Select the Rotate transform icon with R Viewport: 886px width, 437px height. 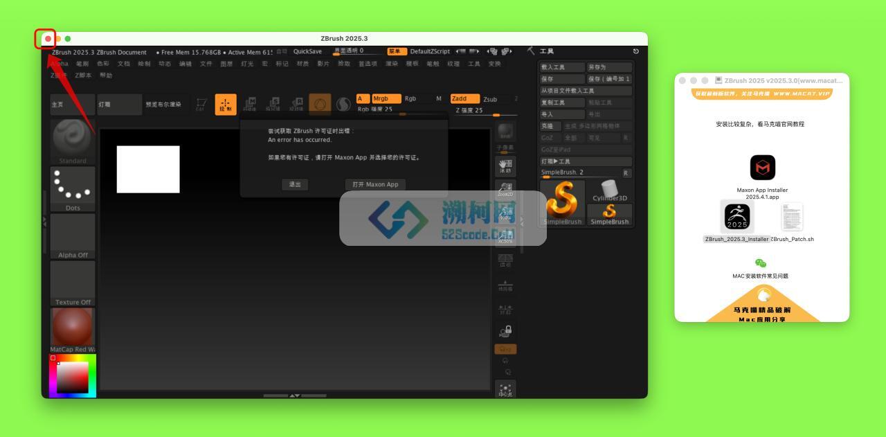click(296, 105)
